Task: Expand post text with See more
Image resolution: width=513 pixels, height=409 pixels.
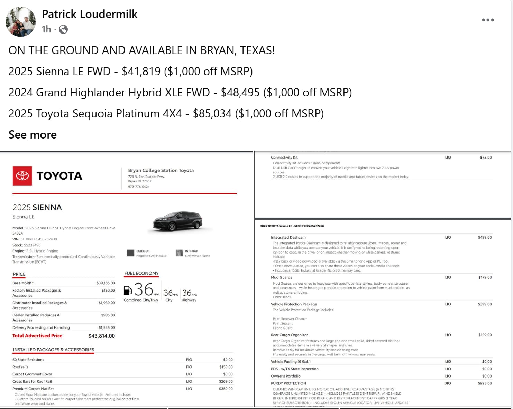Action: click(33, 135)
